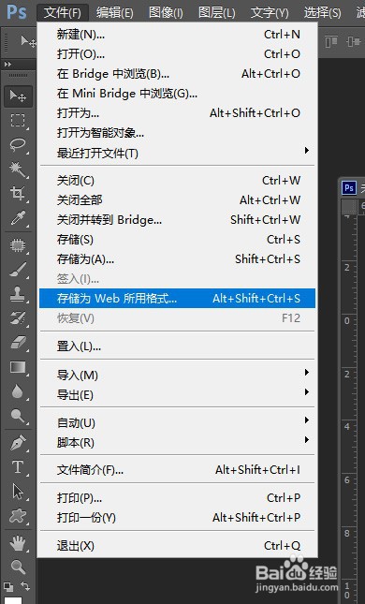
Task: Select the Brush tool
Action: tap(18, 271)
